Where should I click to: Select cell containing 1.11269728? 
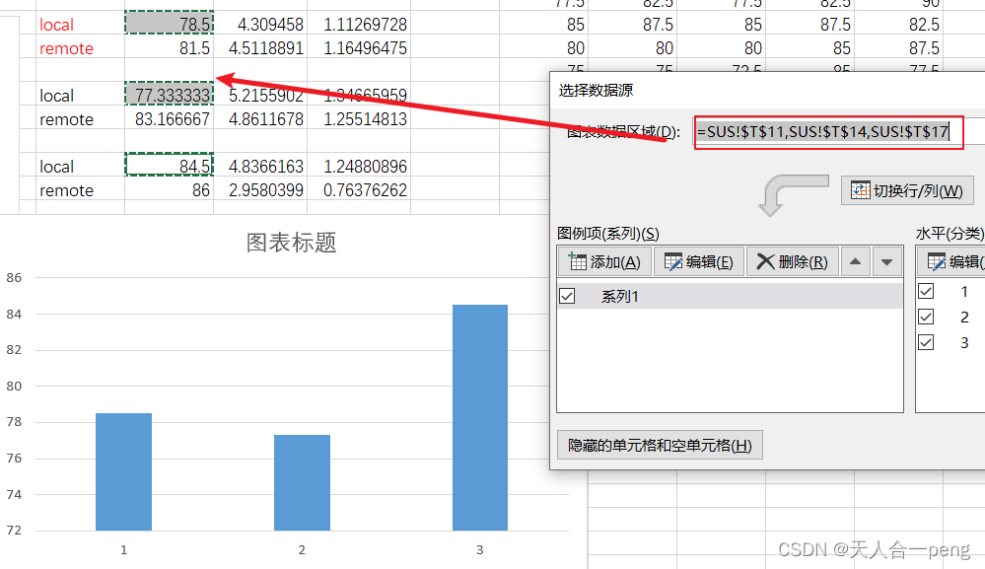tap(359, 25)
